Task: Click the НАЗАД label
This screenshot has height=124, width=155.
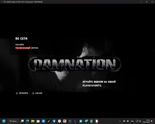Action: [39, 93]
